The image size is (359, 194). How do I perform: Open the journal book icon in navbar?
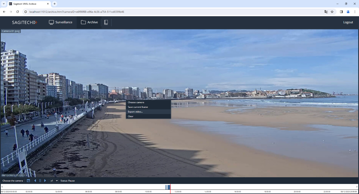click(106, 22)
